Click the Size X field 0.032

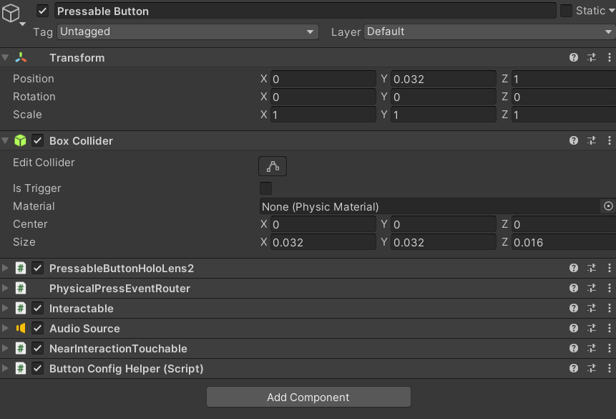point(323,242)
